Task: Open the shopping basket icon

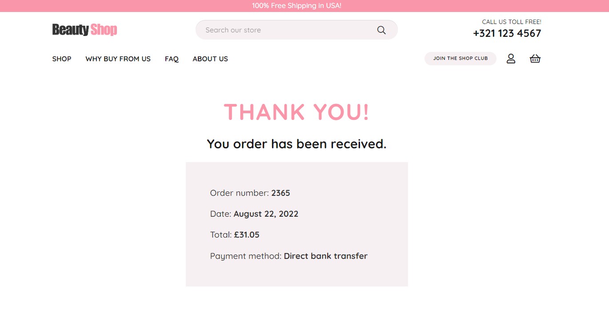Action: point(535,59)
